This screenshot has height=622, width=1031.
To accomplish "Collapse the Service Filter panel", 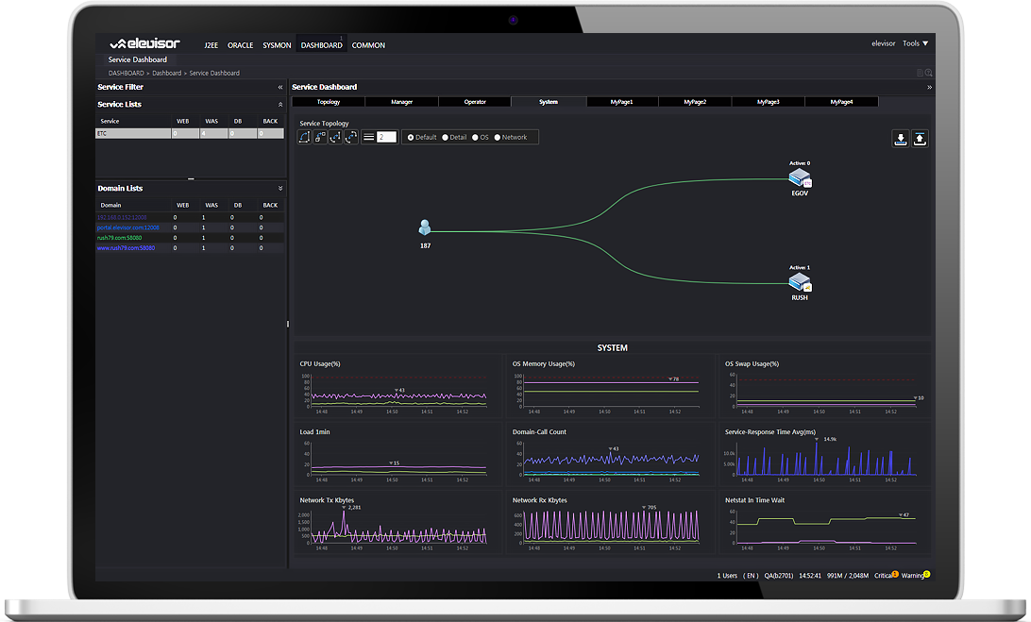I will coord(280,87).
